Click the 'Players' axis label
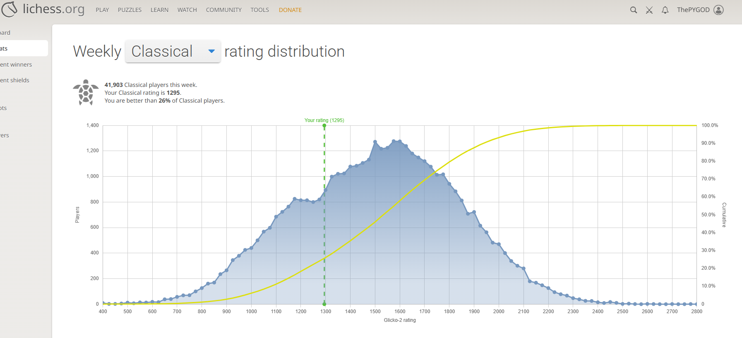 coord(77,215)
